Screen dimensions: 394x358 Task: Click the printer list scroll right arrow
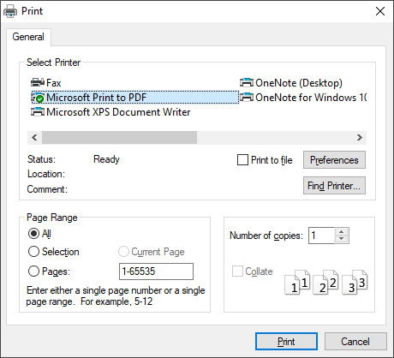point(360,138)
